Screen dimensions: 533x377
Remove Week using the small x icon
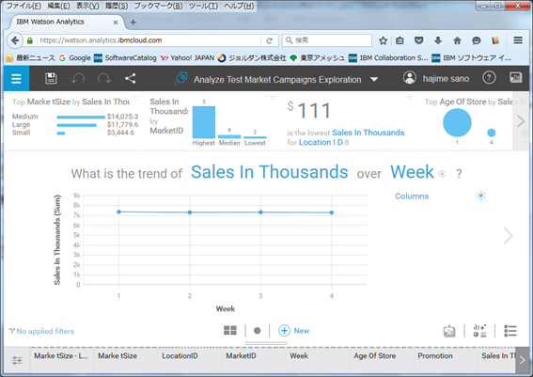[x=442, y=174]
